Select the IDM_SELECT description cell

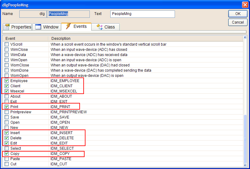click(x=62, y=148)
